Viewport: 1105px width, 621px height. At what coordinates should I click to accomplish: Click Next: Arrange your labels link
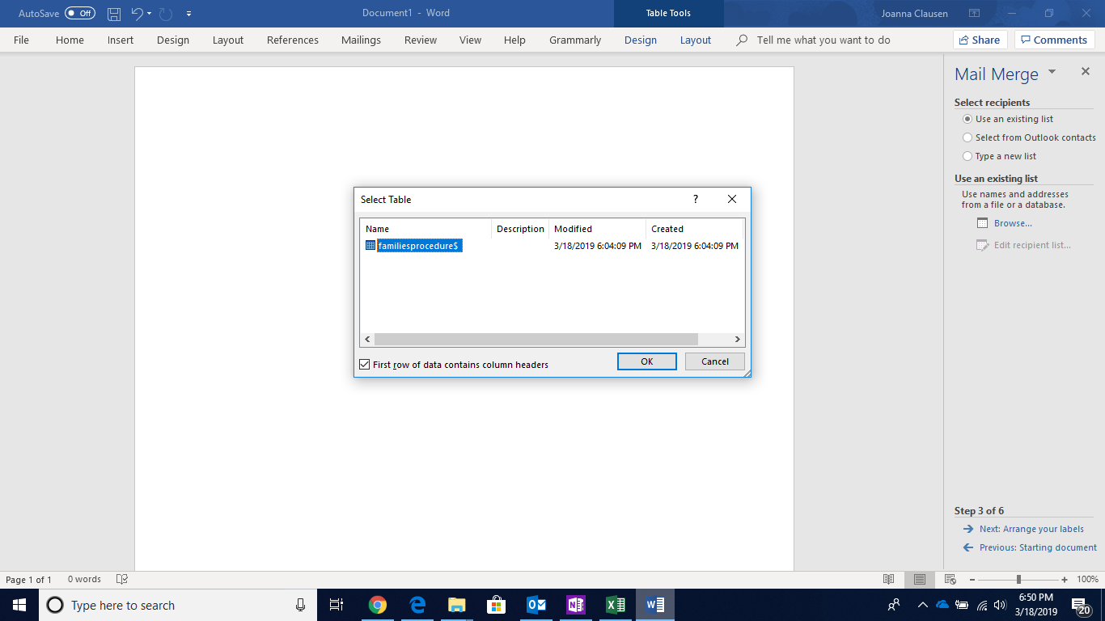(x=1031, y=529)
